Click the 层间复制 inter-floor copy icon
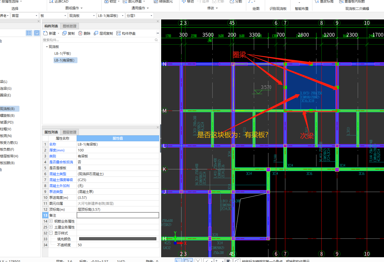Image resolution: width=384 pixels, height=262 pixels. coord(96,33)
